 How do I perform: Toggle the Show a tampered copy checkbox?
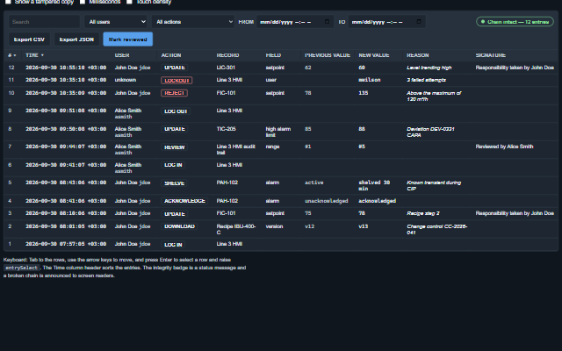(8, 2)
